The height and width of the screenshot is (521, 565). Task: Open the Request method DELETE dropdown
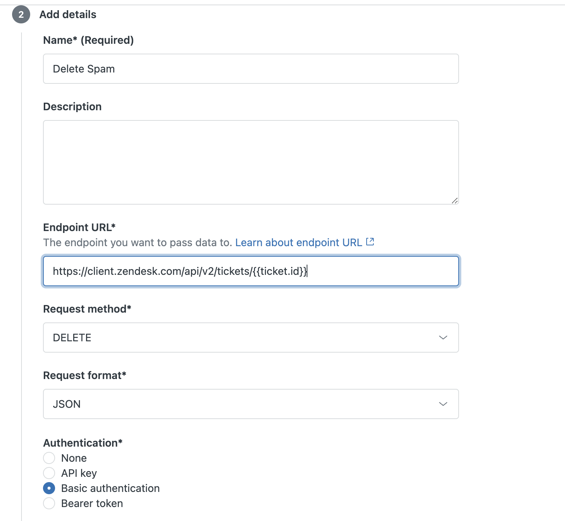pyautogui.click(x=251, y=338)
